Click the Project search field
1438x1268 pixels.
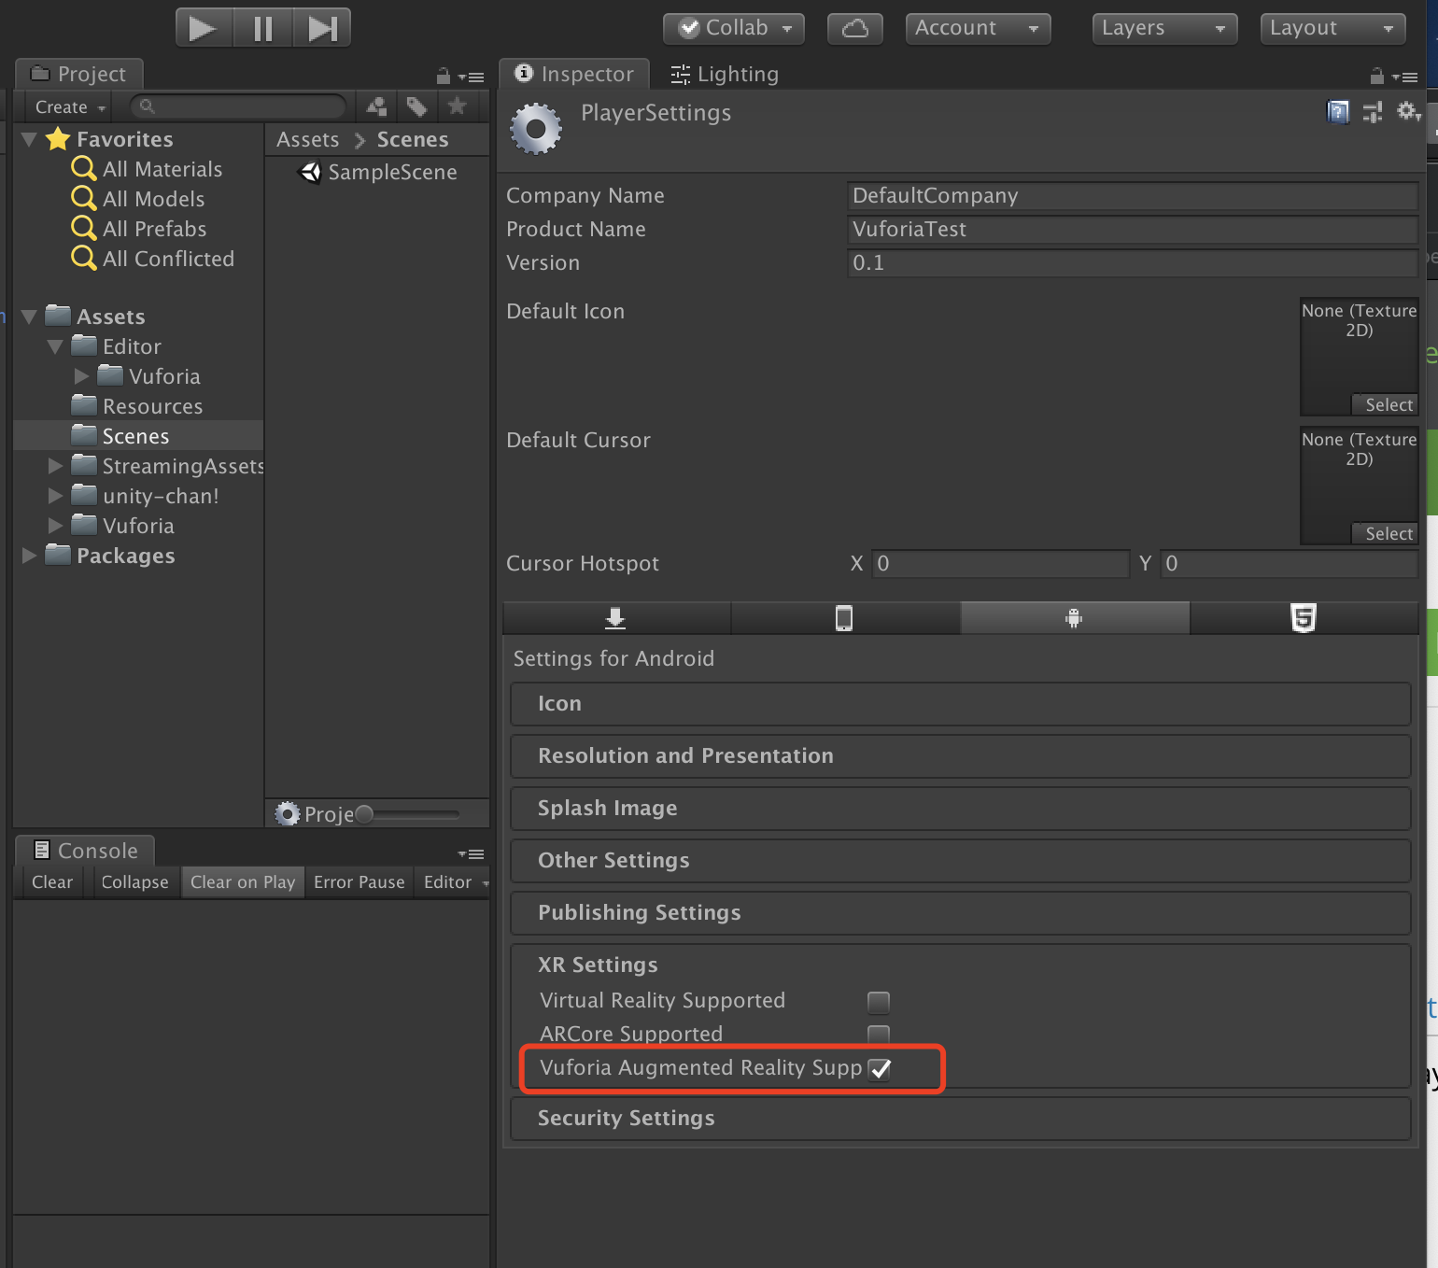[x=238, y=106]
